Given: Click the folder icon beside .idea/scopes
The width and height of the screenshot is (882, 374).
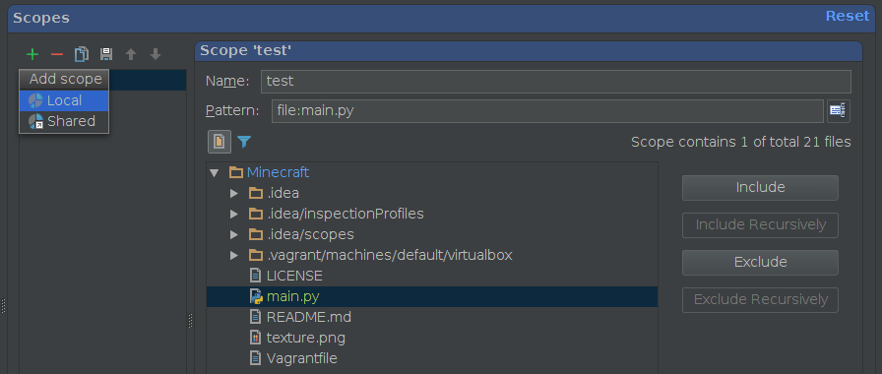Looking at the screenshot, I should [x=256, y=234].
